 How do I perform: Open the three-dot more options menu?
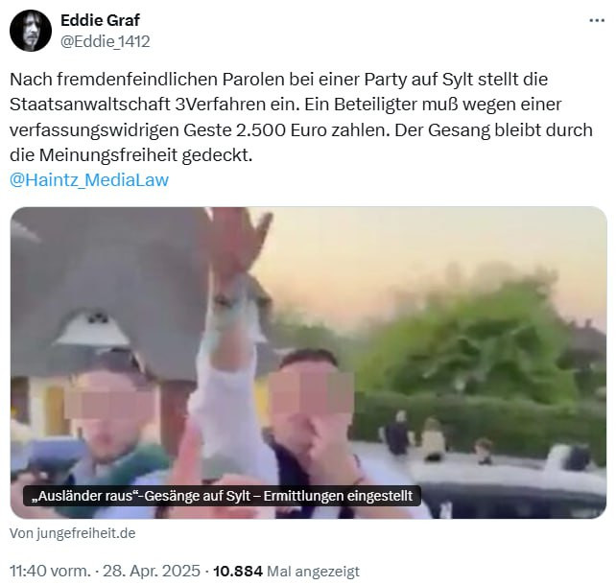point(597,20)
